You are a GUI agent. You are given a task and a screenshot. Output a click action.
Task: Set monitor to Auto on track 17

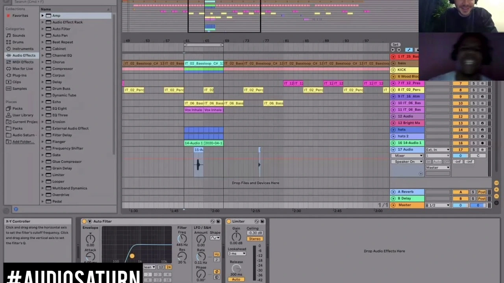(x=437, y=162)
